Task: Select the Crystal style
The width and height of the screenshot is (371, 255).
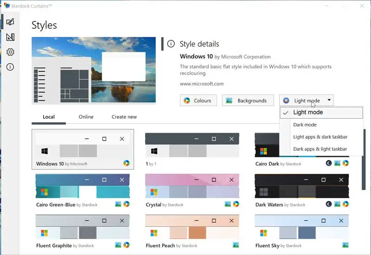Action: coord(192,191)
